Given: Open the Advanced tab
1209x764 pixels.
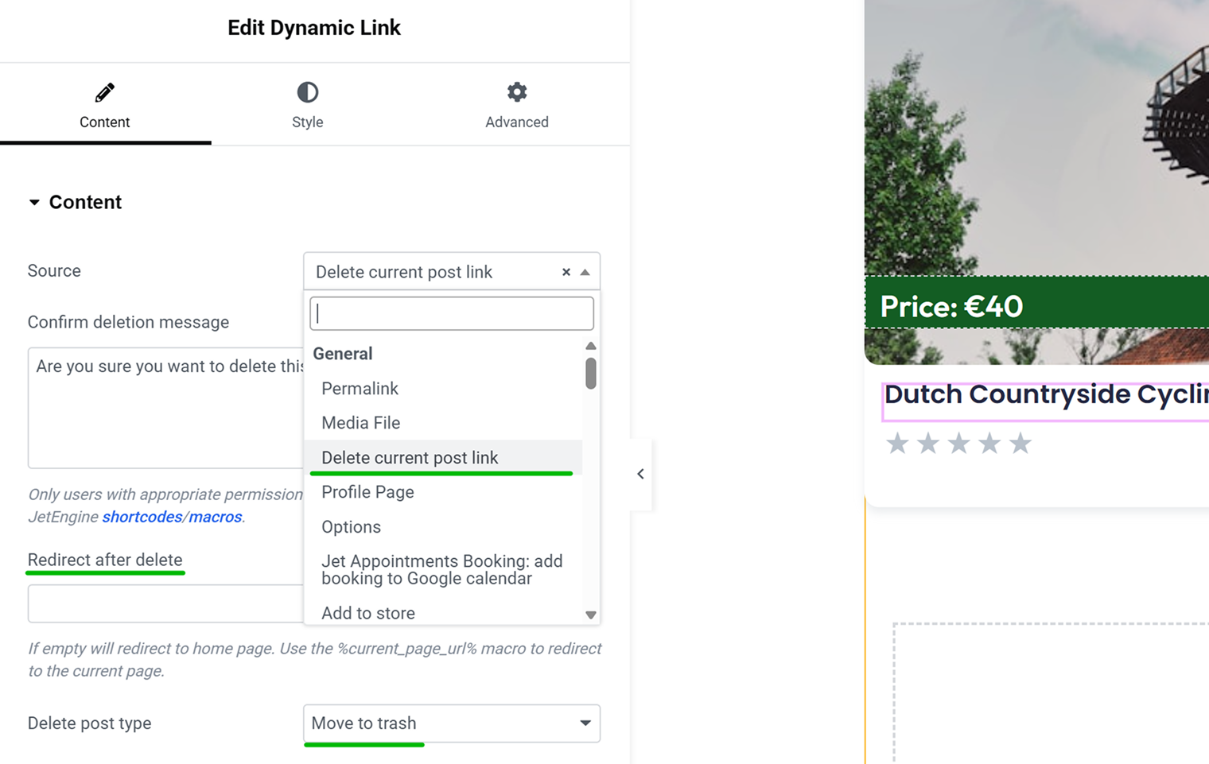Looking at the screenshot, I should coord(517,105).
